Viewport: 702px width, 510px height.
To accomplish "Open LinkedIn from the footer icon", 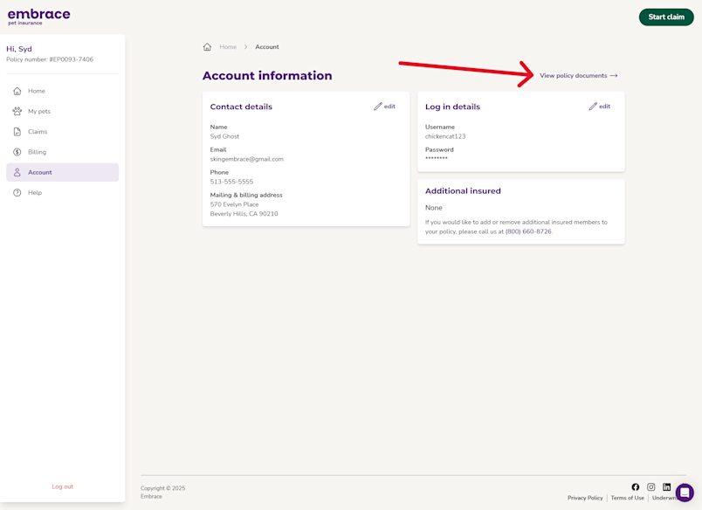I will tap(667, 486).
